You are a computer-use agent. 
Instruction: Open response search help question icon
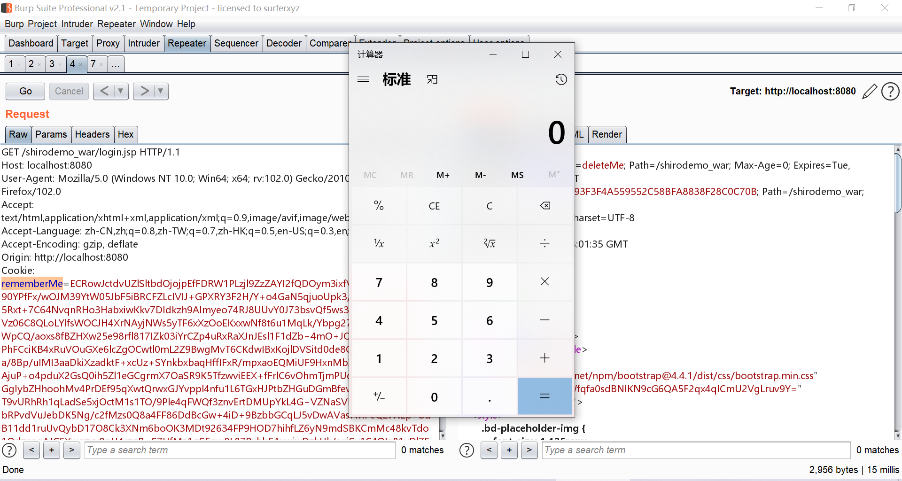(x=467, y=450)
